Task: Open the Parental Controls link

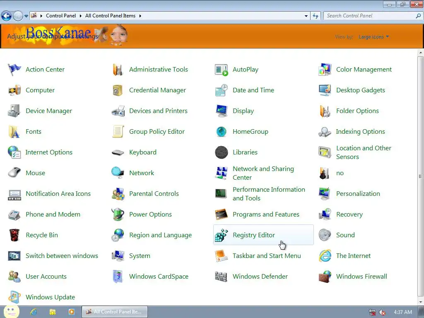Action: (x=154, y=194)
